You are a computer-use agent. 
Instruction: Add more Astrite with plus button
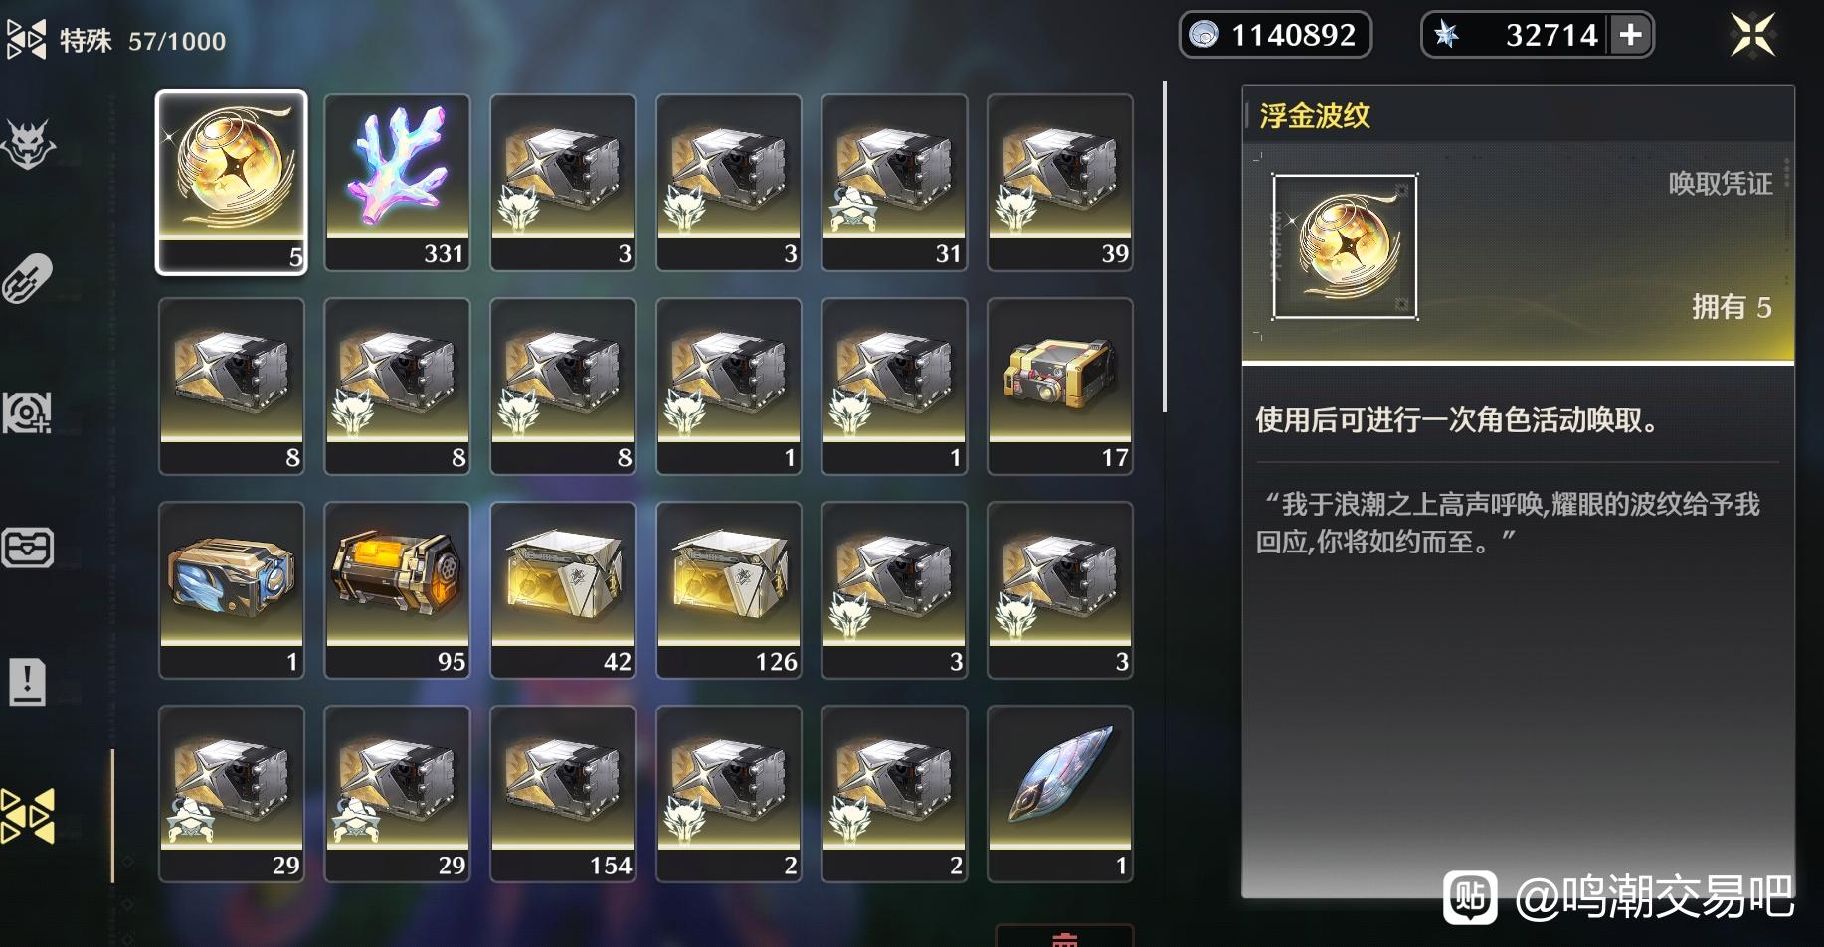(1631, 35)
